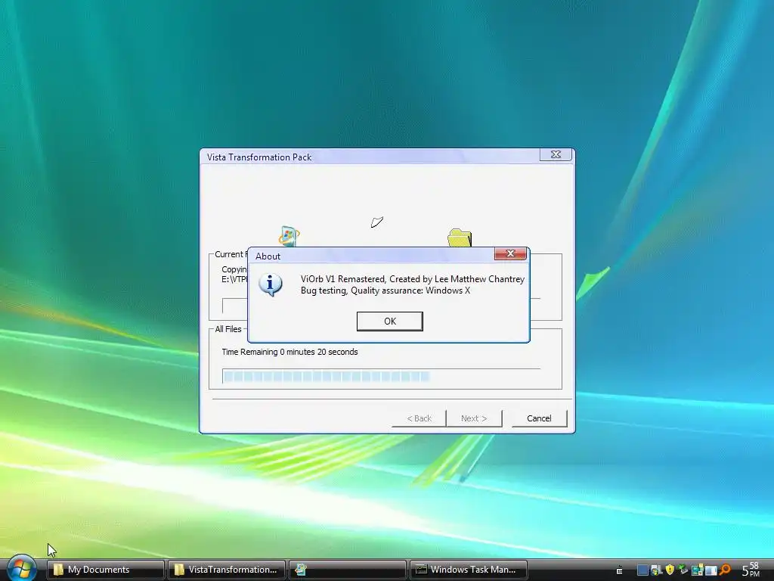The width and height of the screenshot is (774, 581).
Task: Click the 5:58 PM clock
Action: [x=751, y=570]
